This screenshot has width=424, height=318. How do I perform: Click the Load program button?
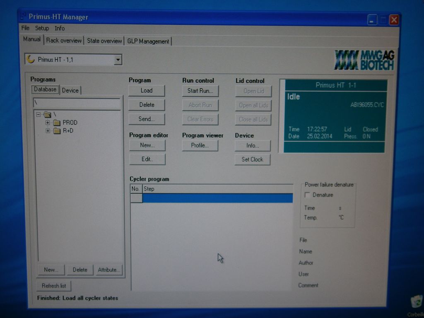(147, 91)
